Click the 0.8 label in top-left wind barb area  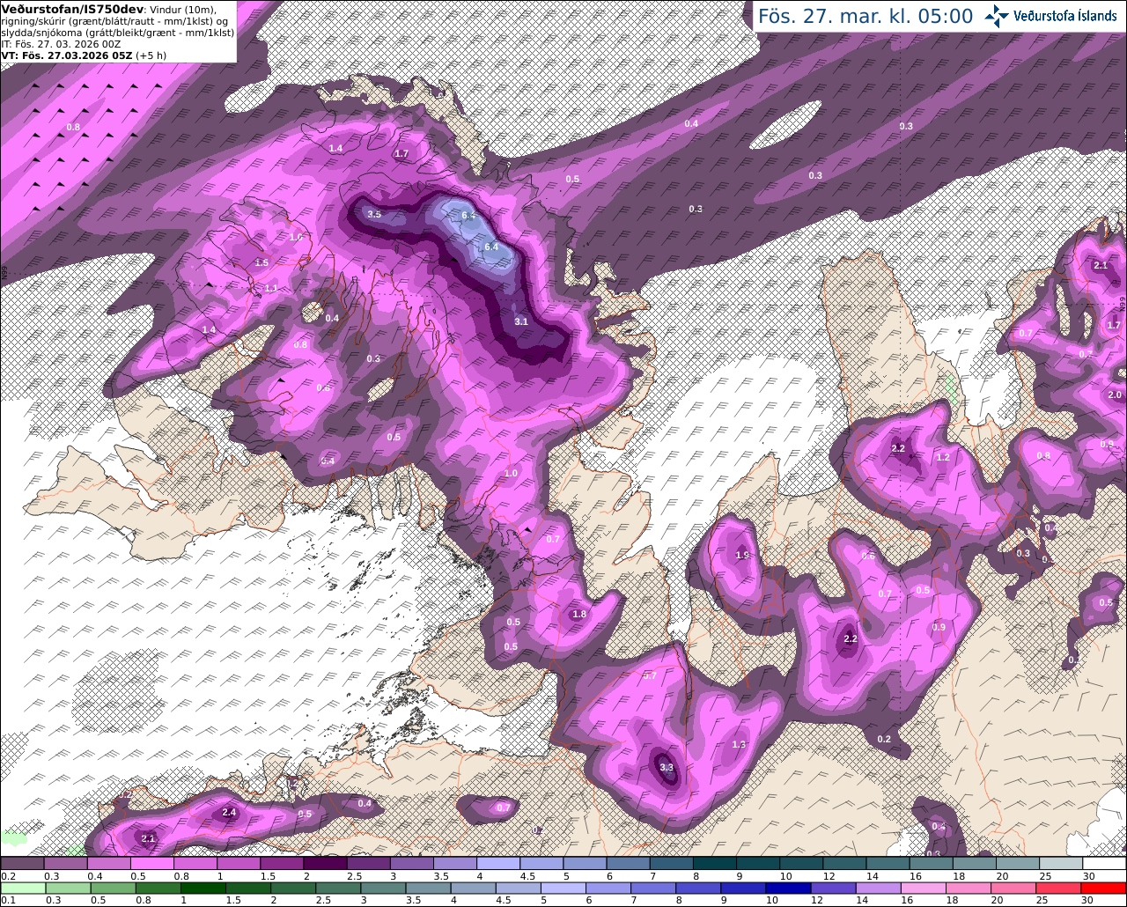74,127
